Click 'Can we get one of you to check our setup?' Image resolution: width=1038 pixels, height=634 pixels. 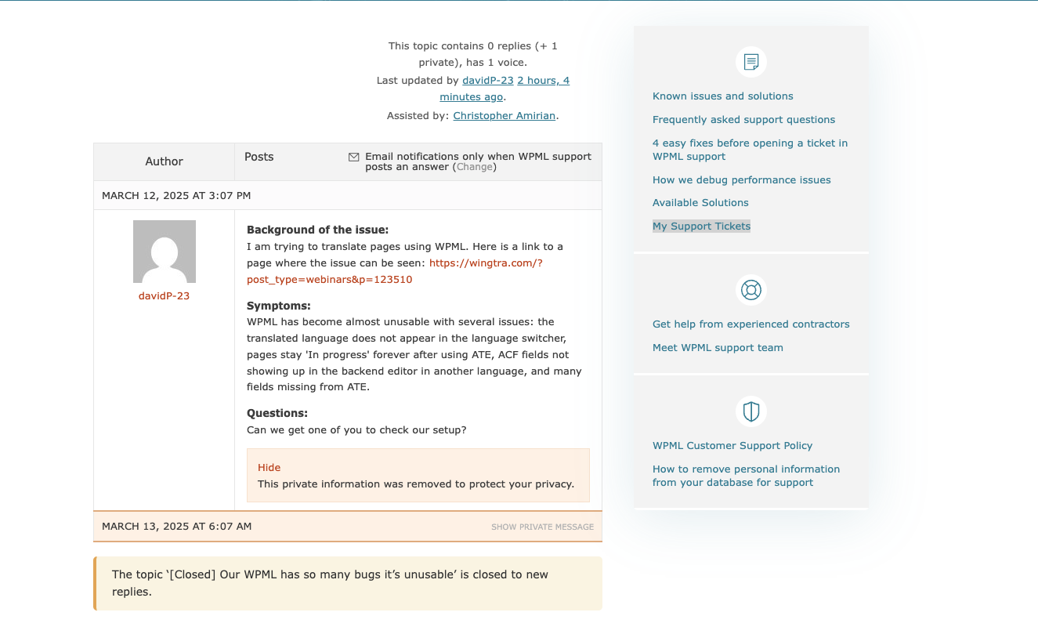tap(356, 430)
